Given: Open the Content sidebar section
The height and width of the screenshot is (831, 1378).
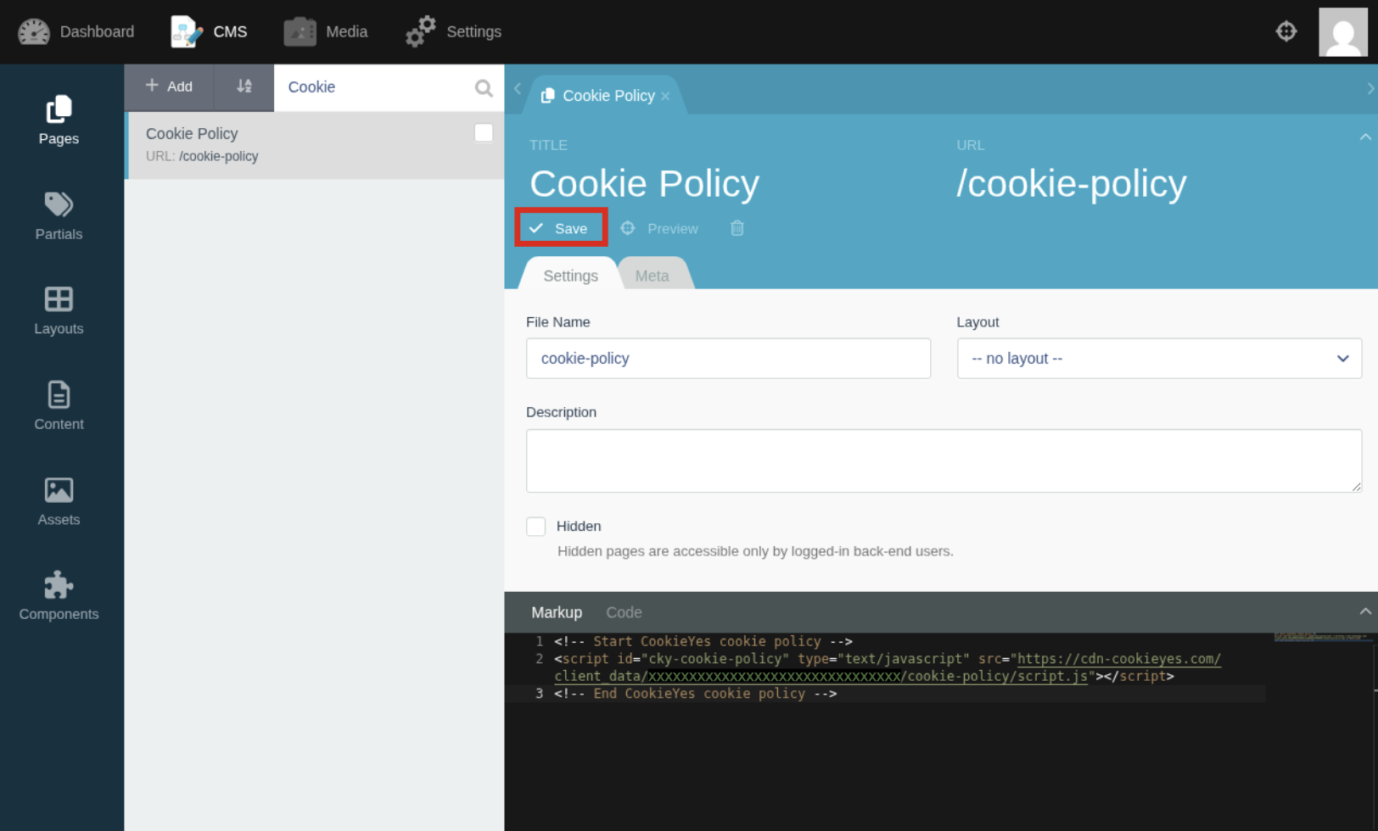Looking at the screenshot, I should click(x=59, y=406).
